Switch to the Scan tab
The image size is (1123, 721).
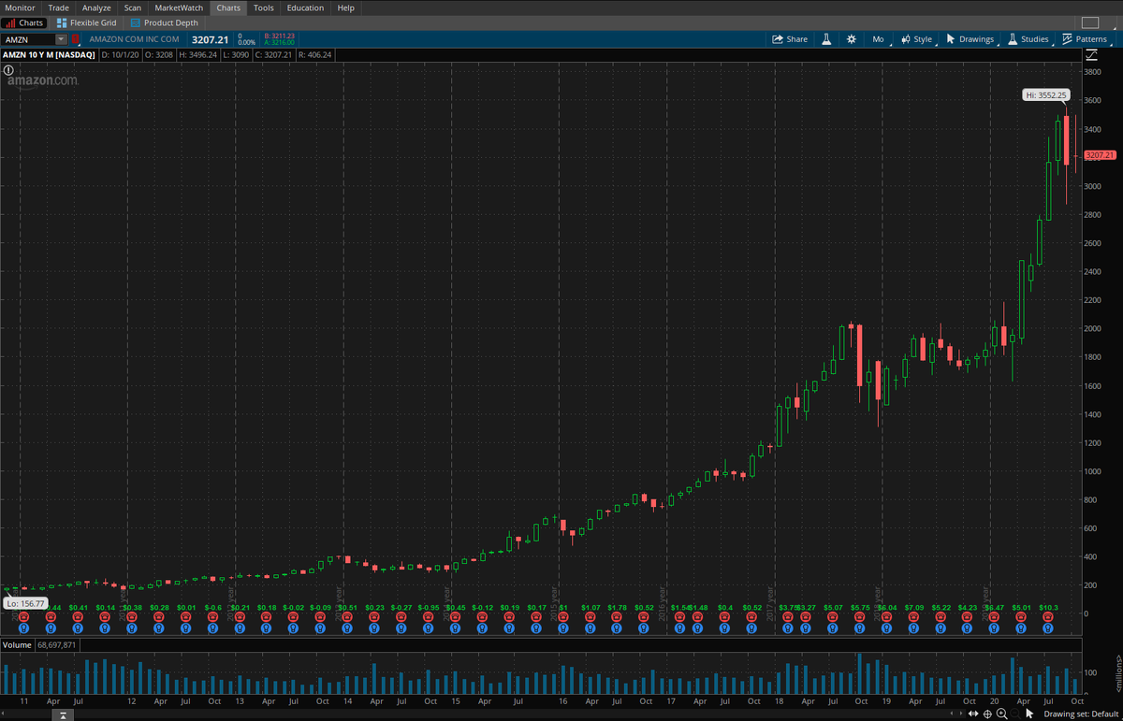(133, 7)
